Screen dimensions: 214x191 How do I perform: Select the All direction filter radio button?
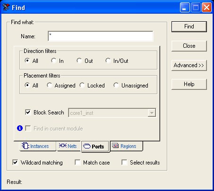coord(27,61)
